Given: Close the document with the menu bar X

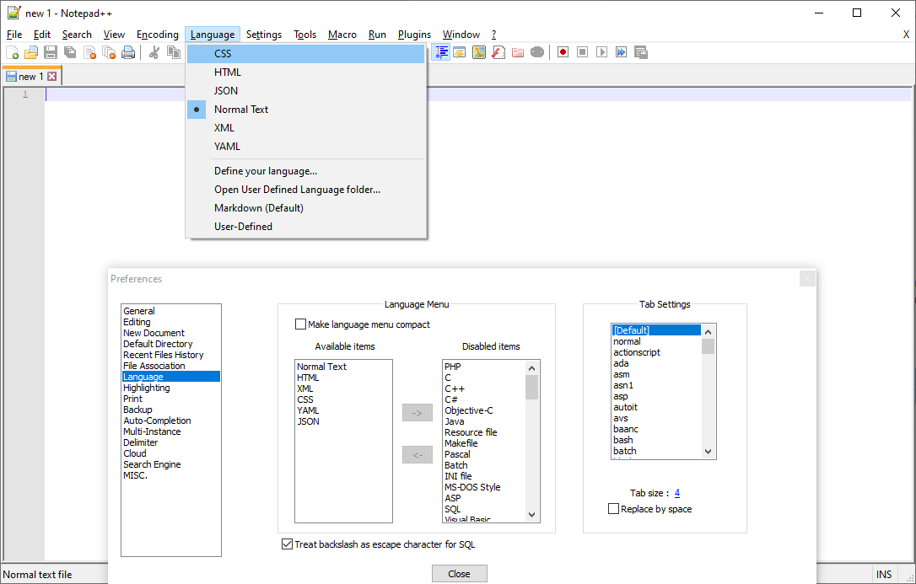Looking at the screenshot, I should pyautogui.click(x=906, y=35).
